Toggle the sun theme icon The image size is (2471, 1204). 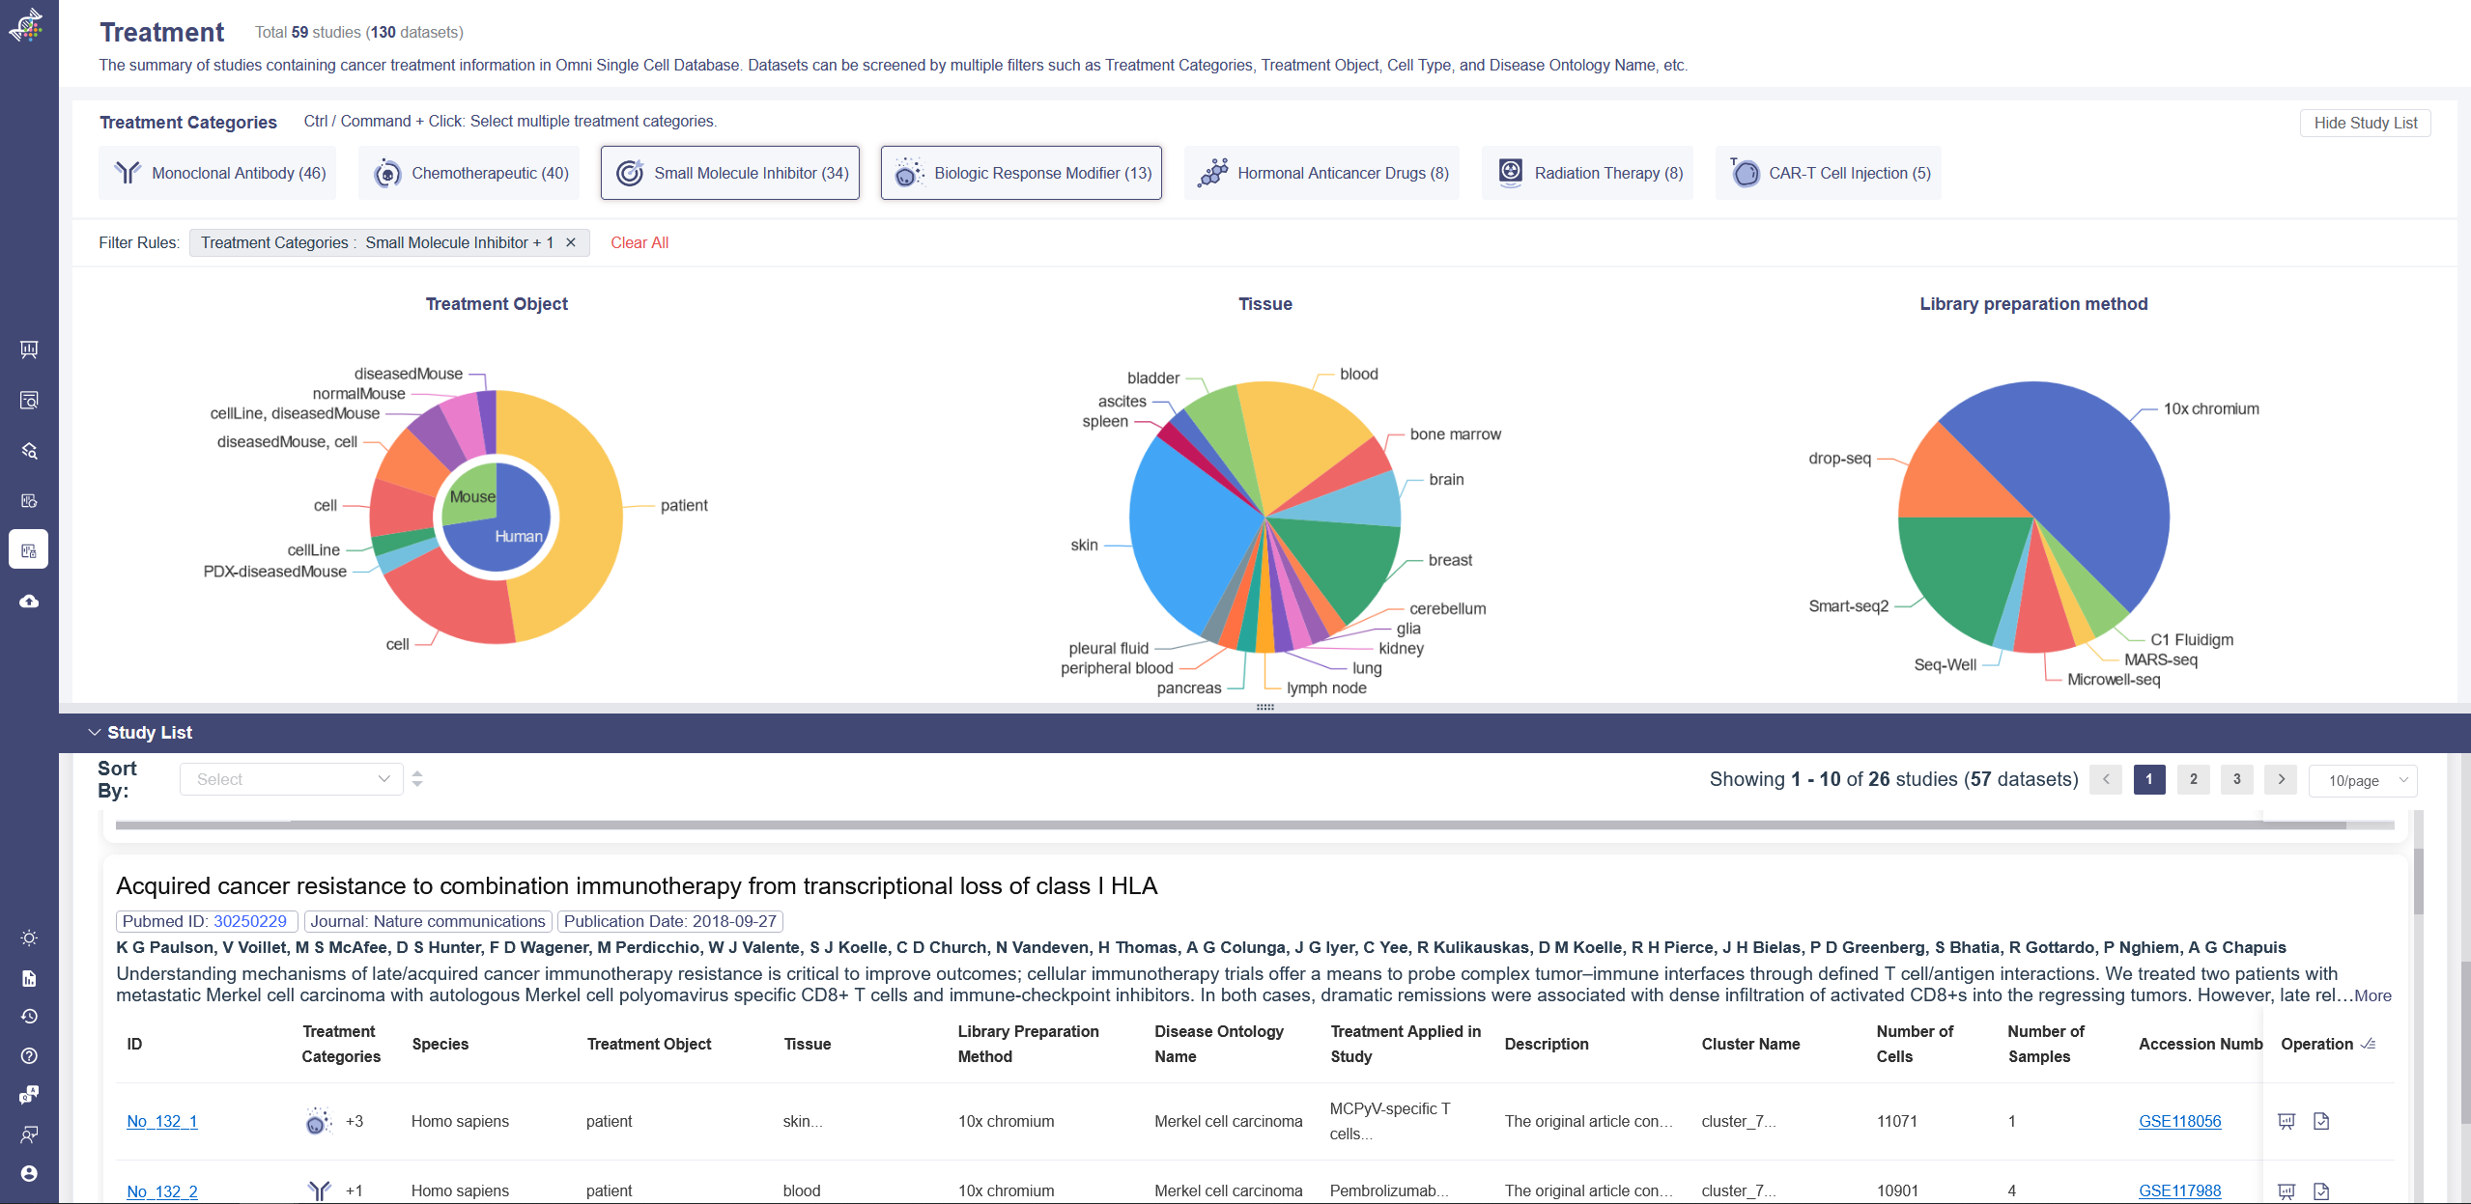pos(29,938)
